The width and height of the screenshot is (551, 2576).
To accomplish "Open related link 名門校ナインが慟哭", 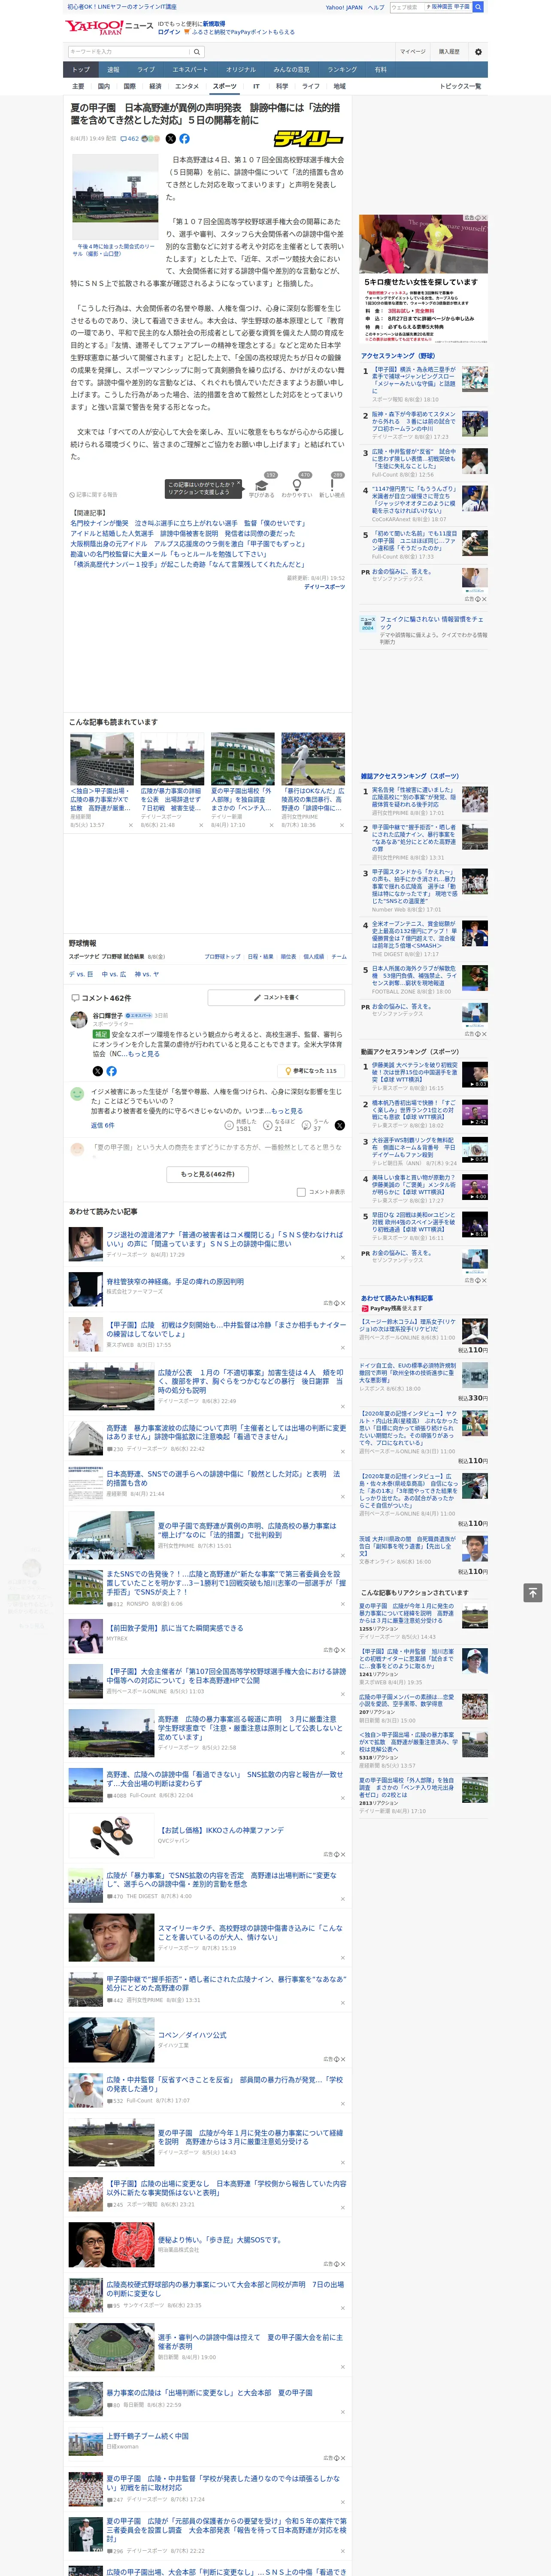I will click(x=188, y=523).
